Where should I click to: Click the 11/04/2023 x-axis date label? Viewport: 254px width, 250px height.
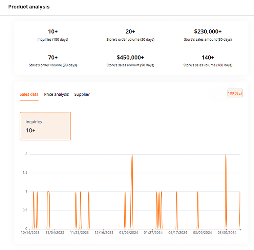click(55, 233)
